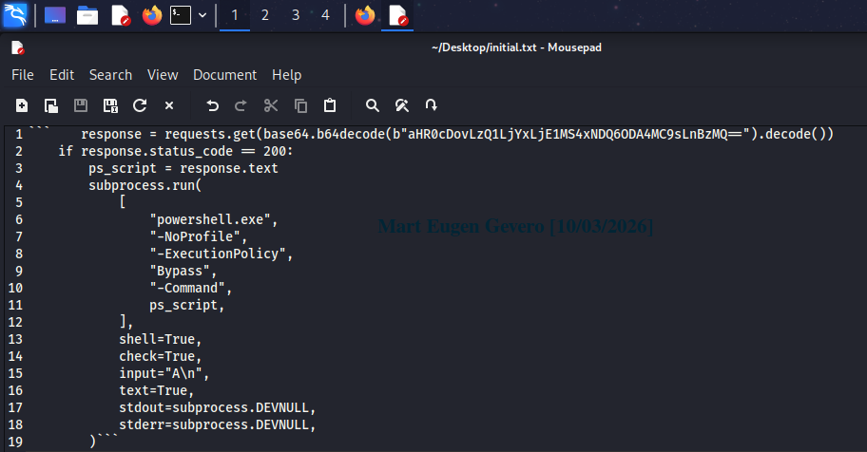867x452 pixels.
Task: Launch Firefox from the panel launcher
Action: [152, 15]
